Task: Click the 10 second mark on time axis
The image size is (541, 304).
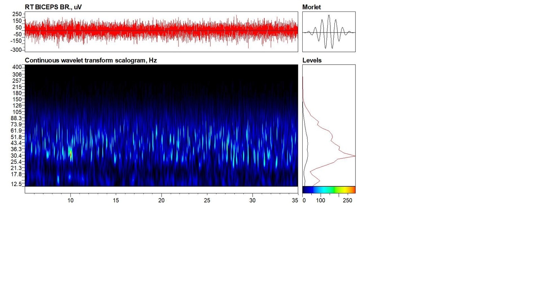Action: click(x=70, y=200)
